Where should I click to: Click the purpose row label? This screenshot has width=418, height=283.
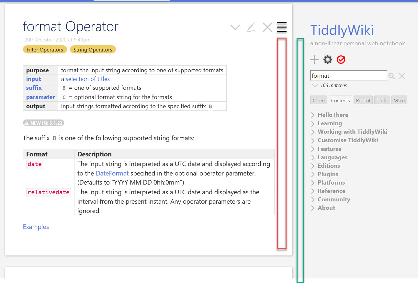[37, 70]
